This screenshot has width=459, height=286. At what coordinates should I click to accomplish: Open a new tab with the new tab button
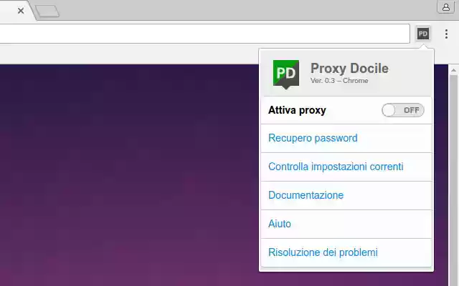pyautogui.click(x=47, y=11)
